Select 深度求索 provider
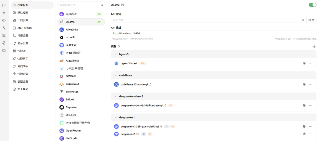320x141 pixels. 81,45
